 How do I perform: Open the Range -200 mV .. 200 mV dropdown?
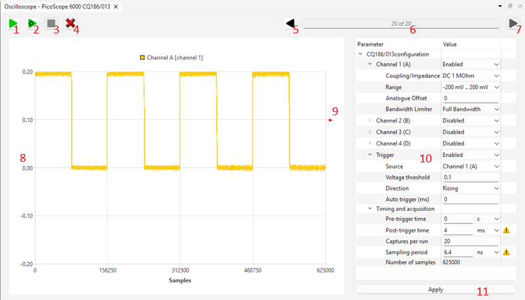tap(470, 86)
